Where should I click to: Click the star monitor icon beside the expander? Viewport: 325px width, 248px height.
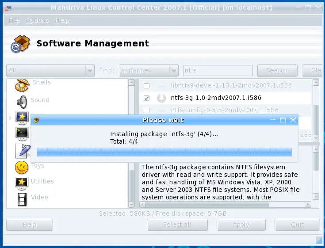[22, 118]
